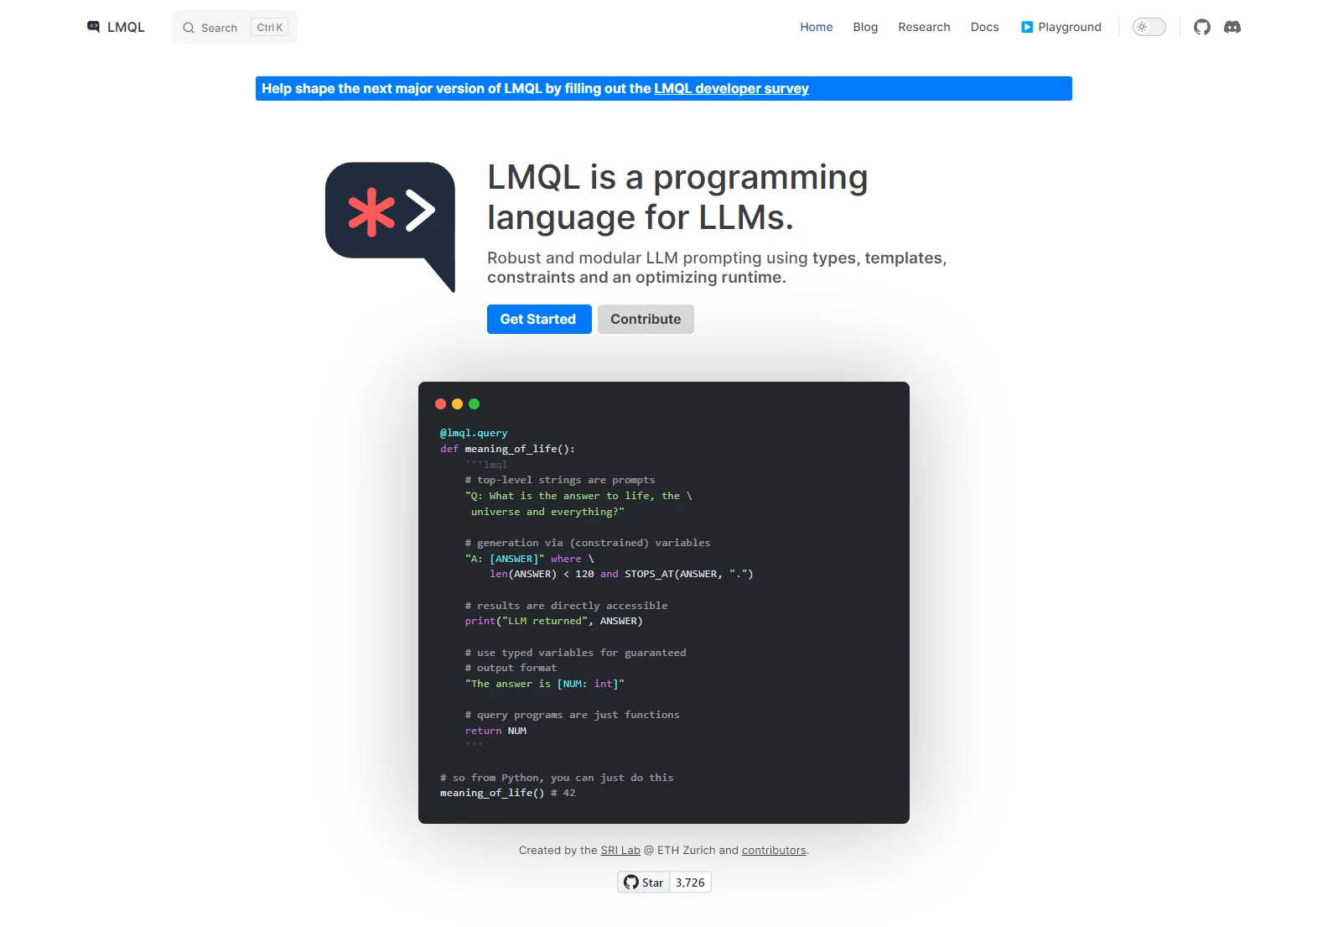
Task: Click the LMQL logo icon in navbar
Action: (93, 27)
